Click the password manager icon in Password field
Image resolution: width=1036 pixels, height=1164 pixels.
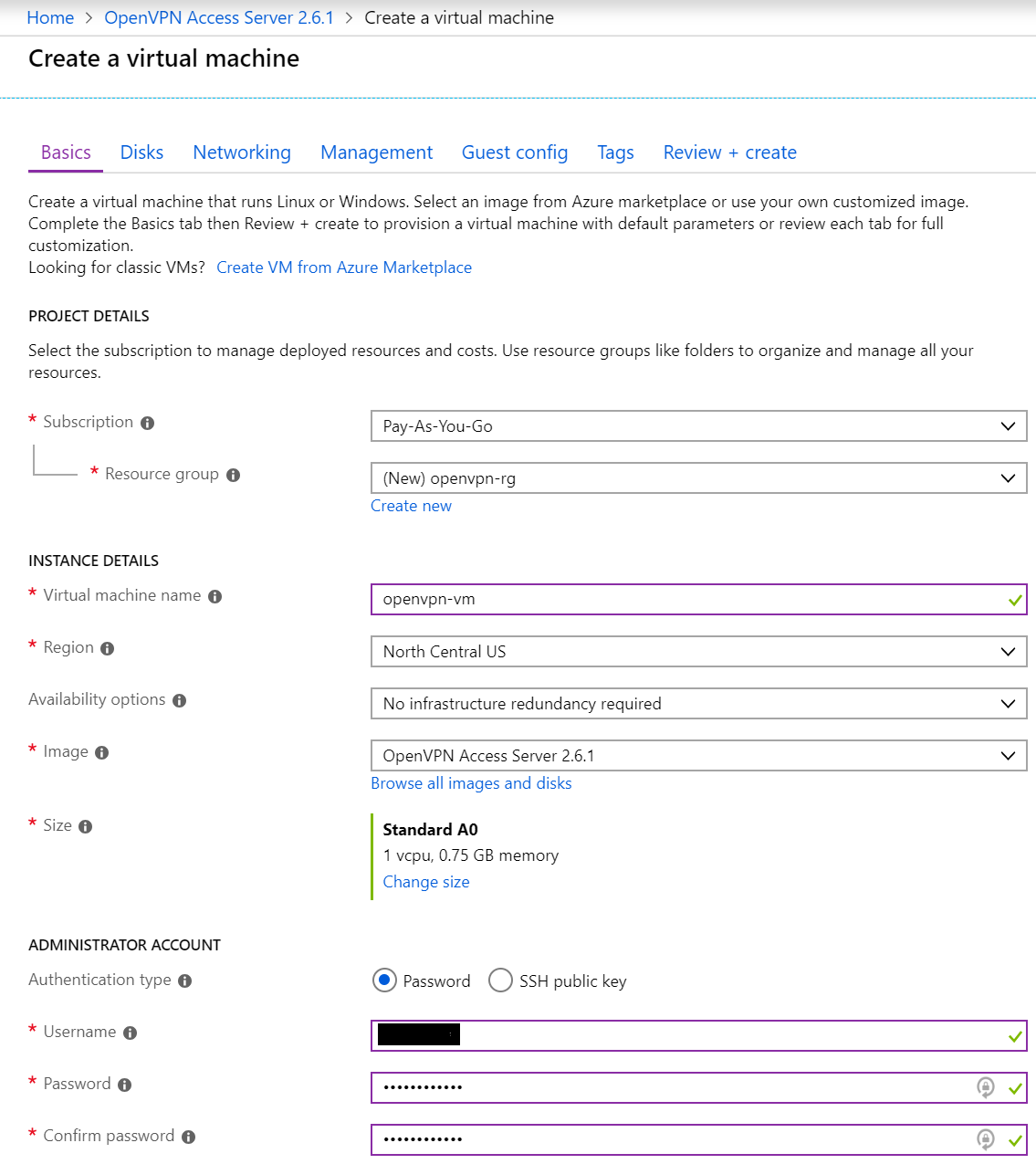[x=986, y=1087]
